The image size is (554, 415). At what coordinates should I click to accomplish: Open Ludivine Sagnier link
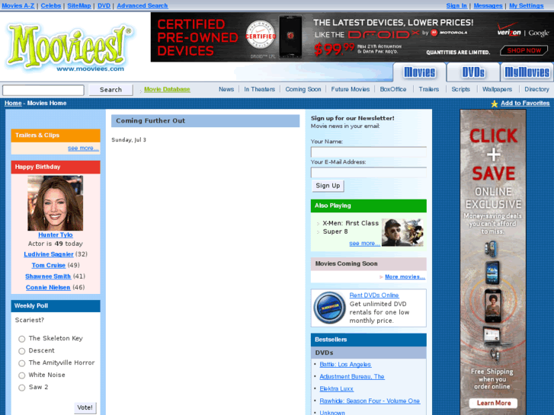click(49, 254)
